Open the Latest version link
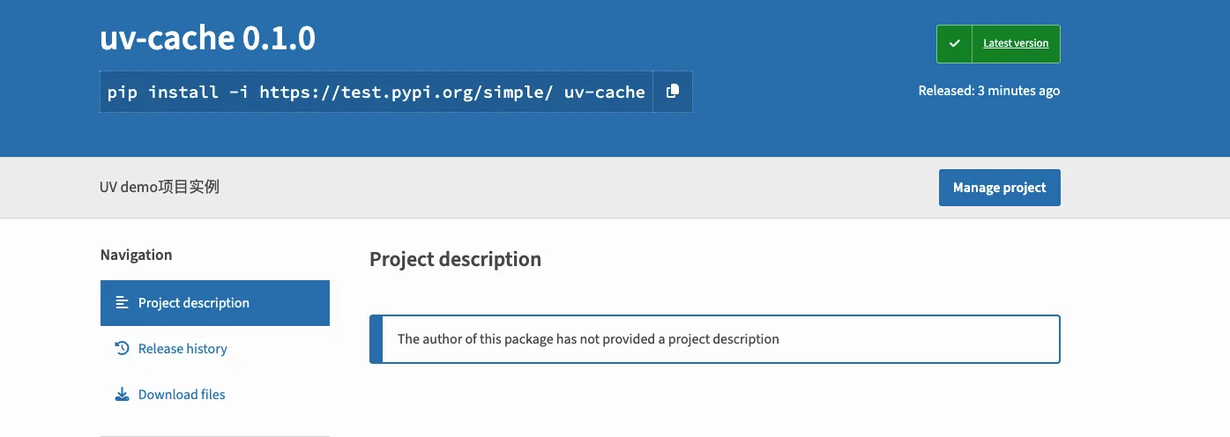This screenshot has height=437, width=1230. tap(1016, 44)
